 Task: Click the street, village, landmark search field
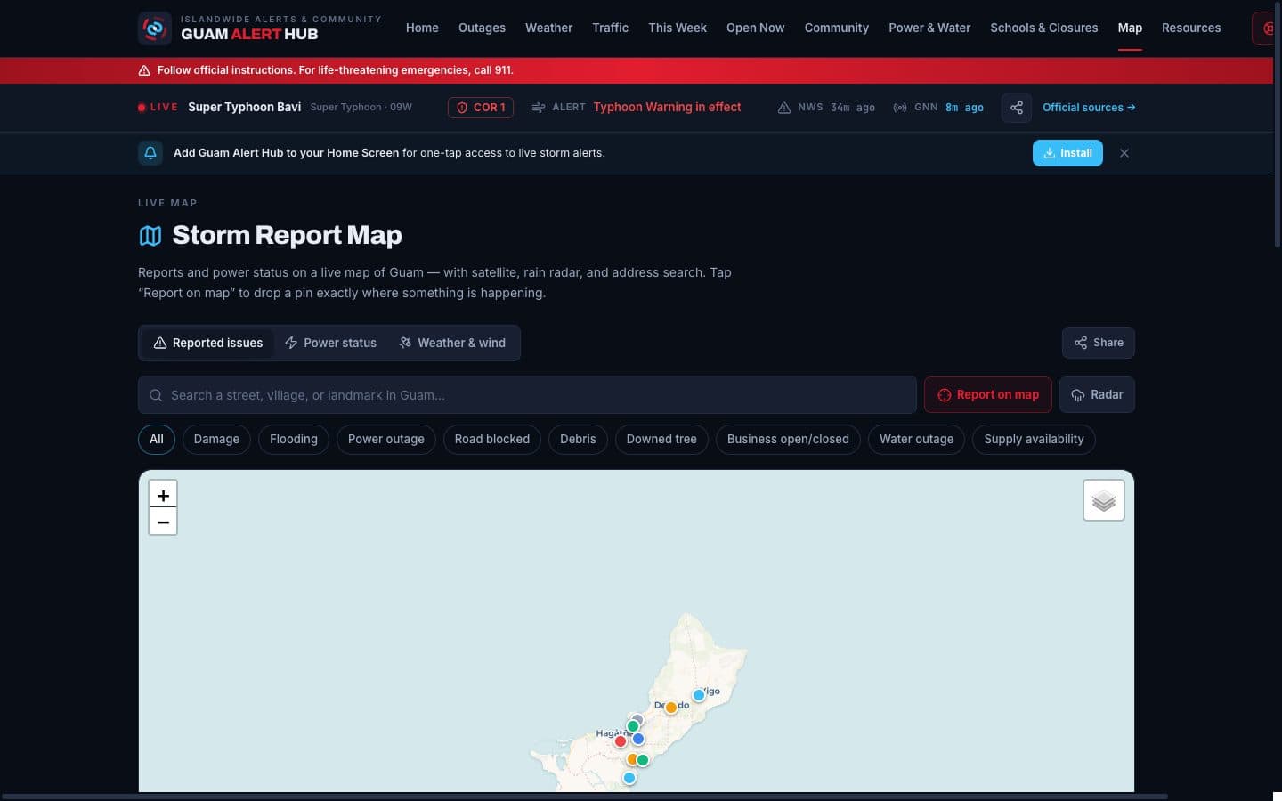pos(527,395)
